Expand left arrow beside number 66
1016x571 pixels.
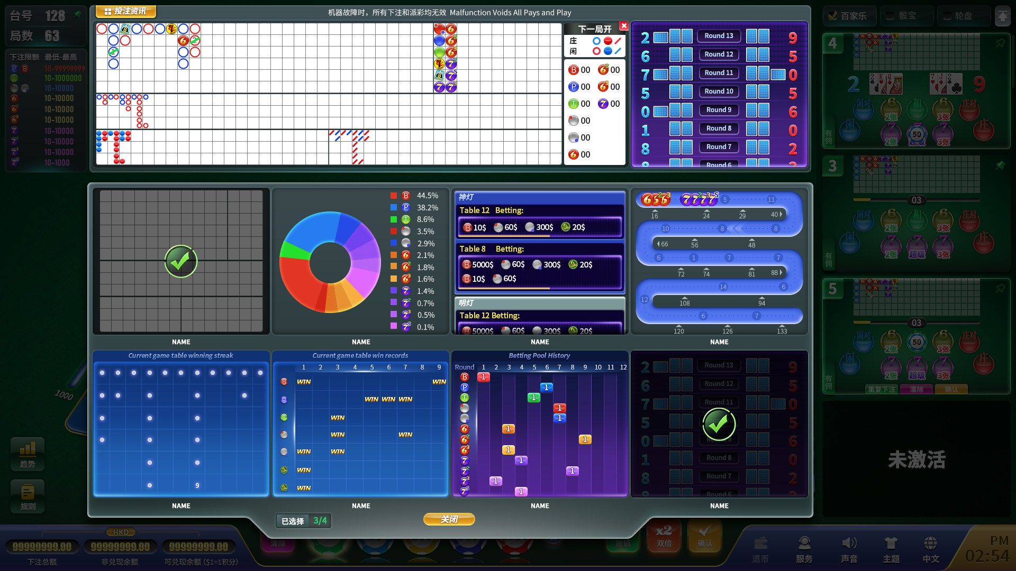point(658,244)
